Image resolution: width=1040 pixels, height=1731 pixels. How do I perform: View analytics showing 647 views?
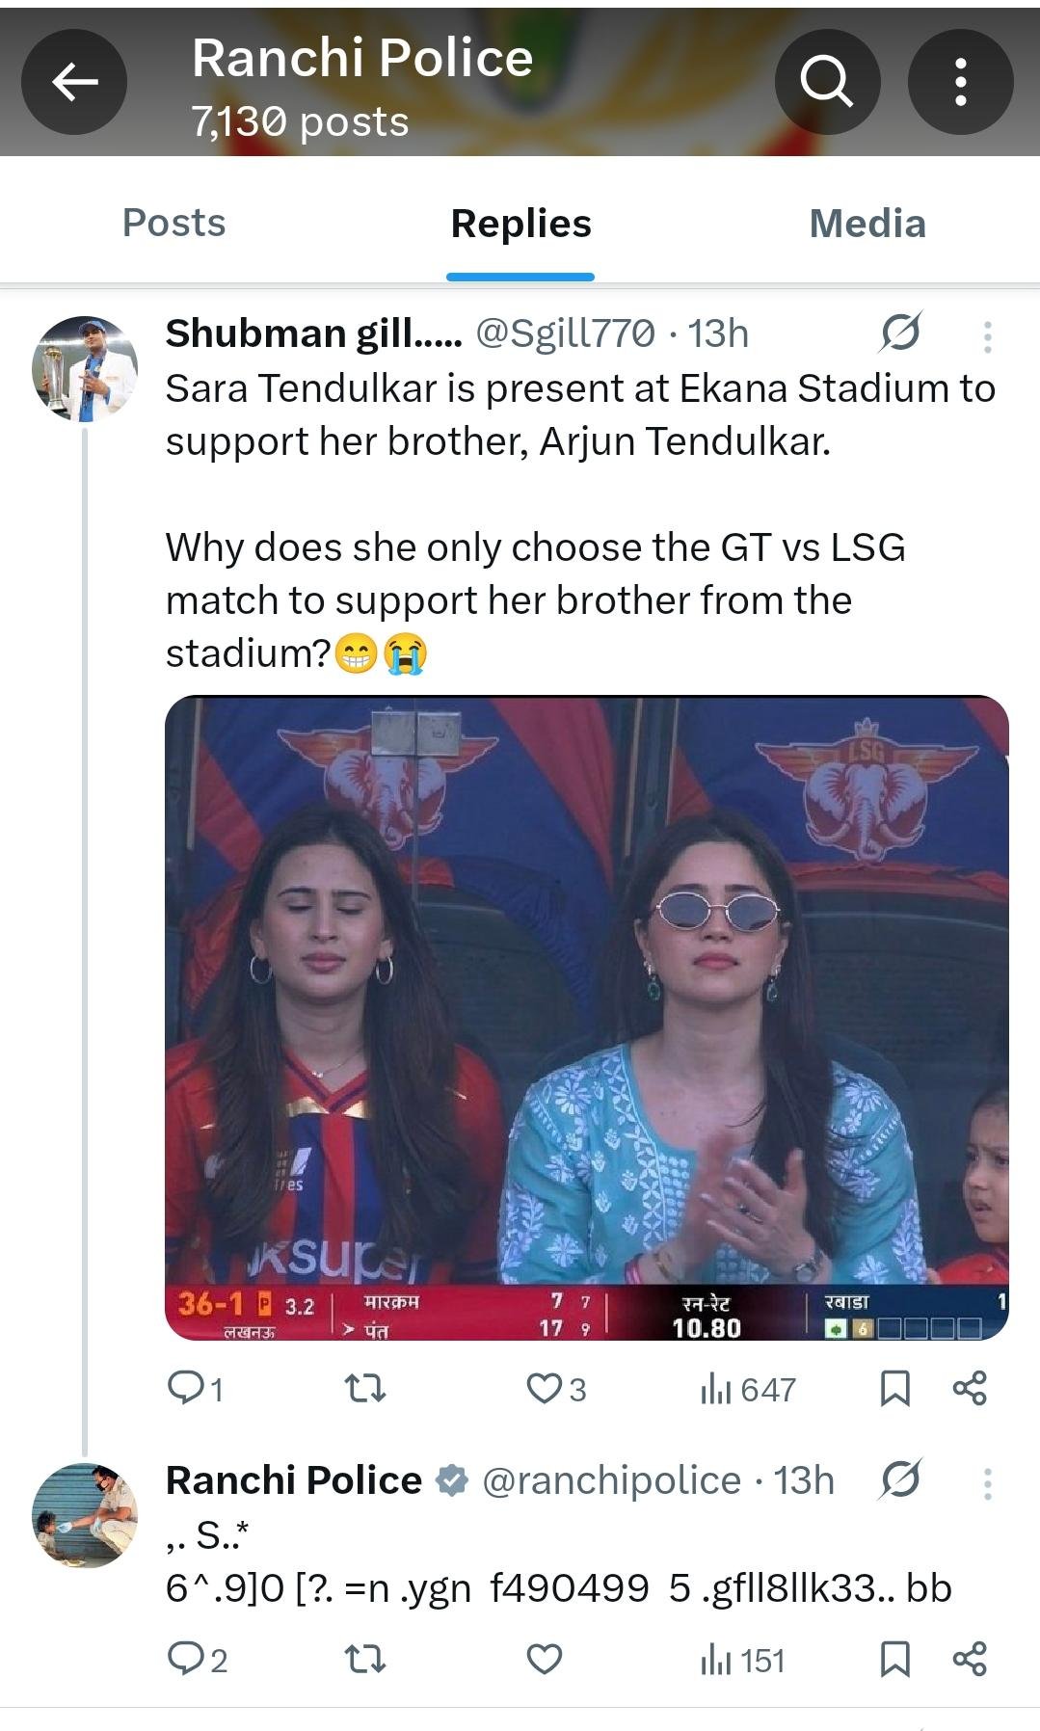pos(748,1389)
